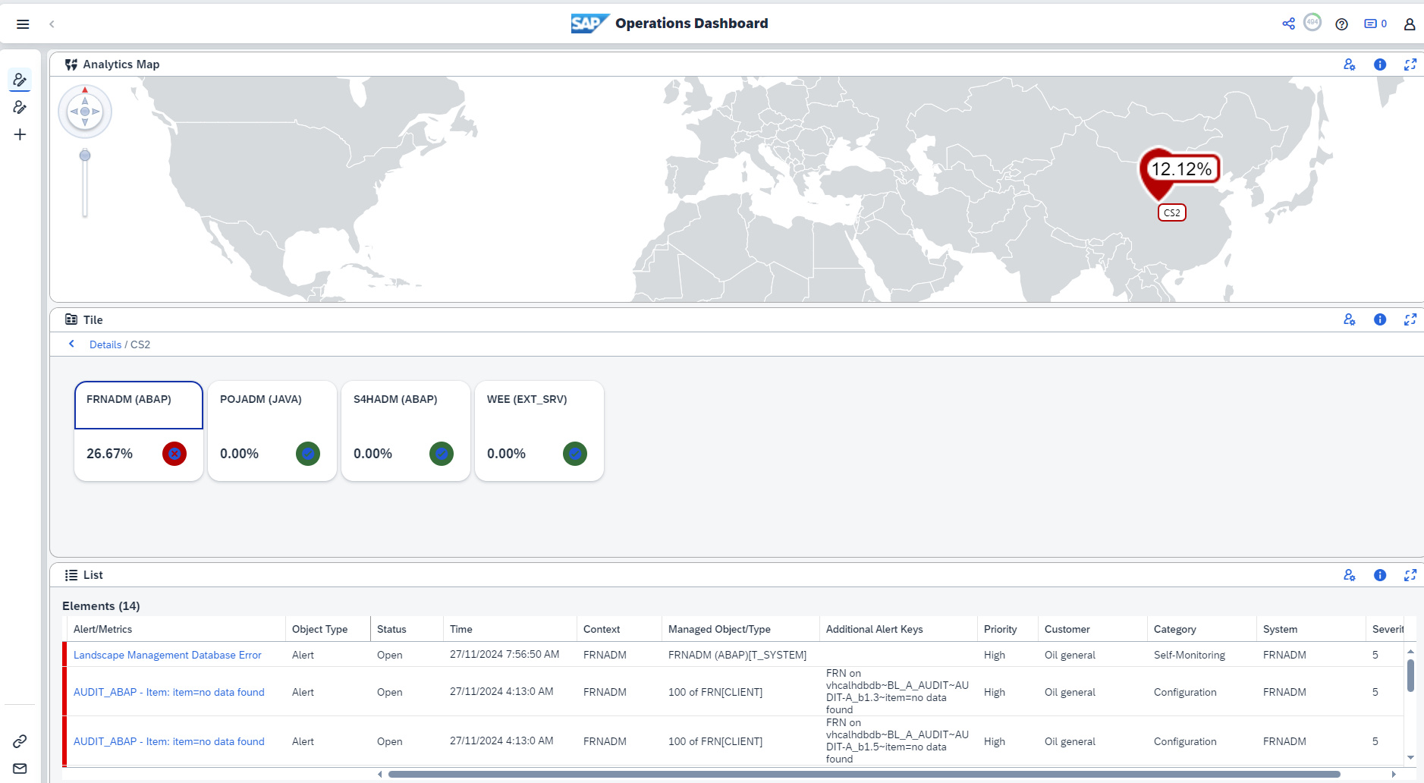Click the map navigation compass control
The height and width of the screenshot is (783, 1424).
tap(85, 112)
